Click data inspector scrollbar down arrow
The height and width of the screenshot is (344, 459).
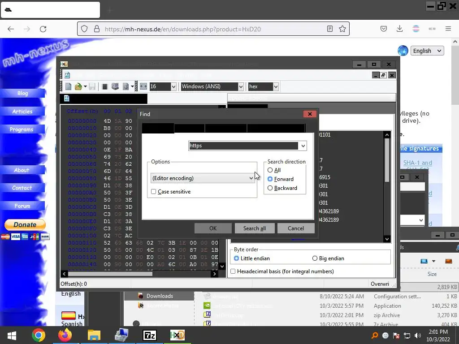pyautogui.click(x=387, y=239)
